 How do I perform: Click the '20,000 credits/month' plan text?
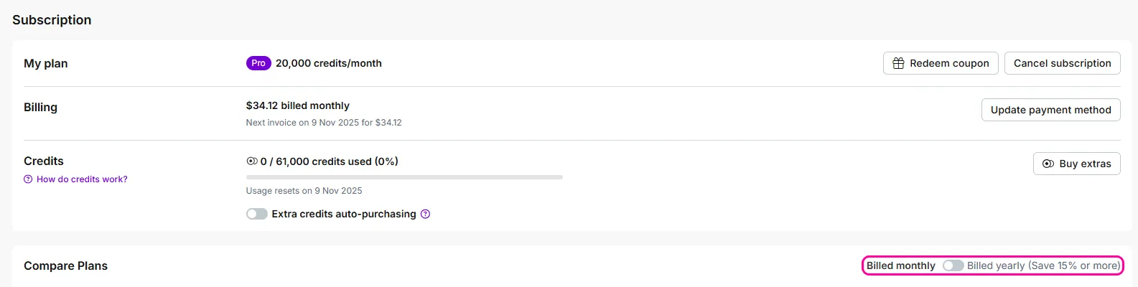tap(329, 63)
